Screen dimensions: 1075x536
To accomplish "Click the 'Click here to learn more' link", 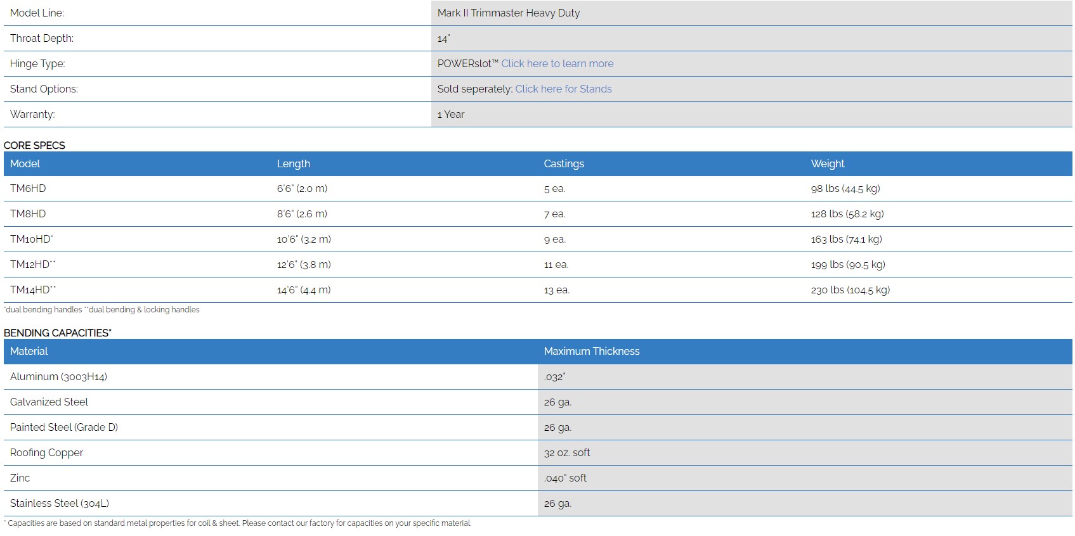I will pyautogui.click(x=557, y=63).
